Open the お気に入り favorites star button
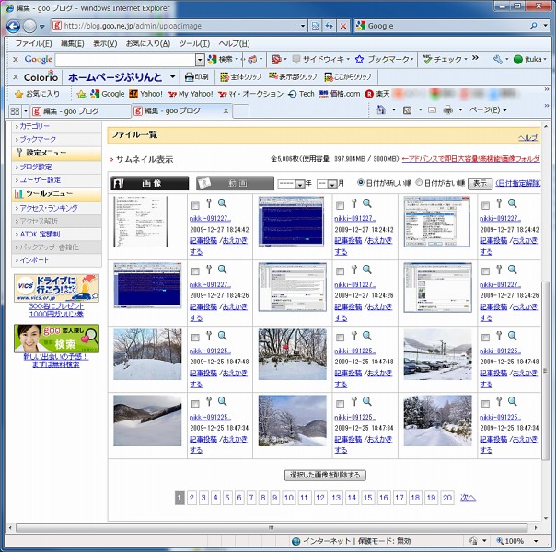 (37, 94)
